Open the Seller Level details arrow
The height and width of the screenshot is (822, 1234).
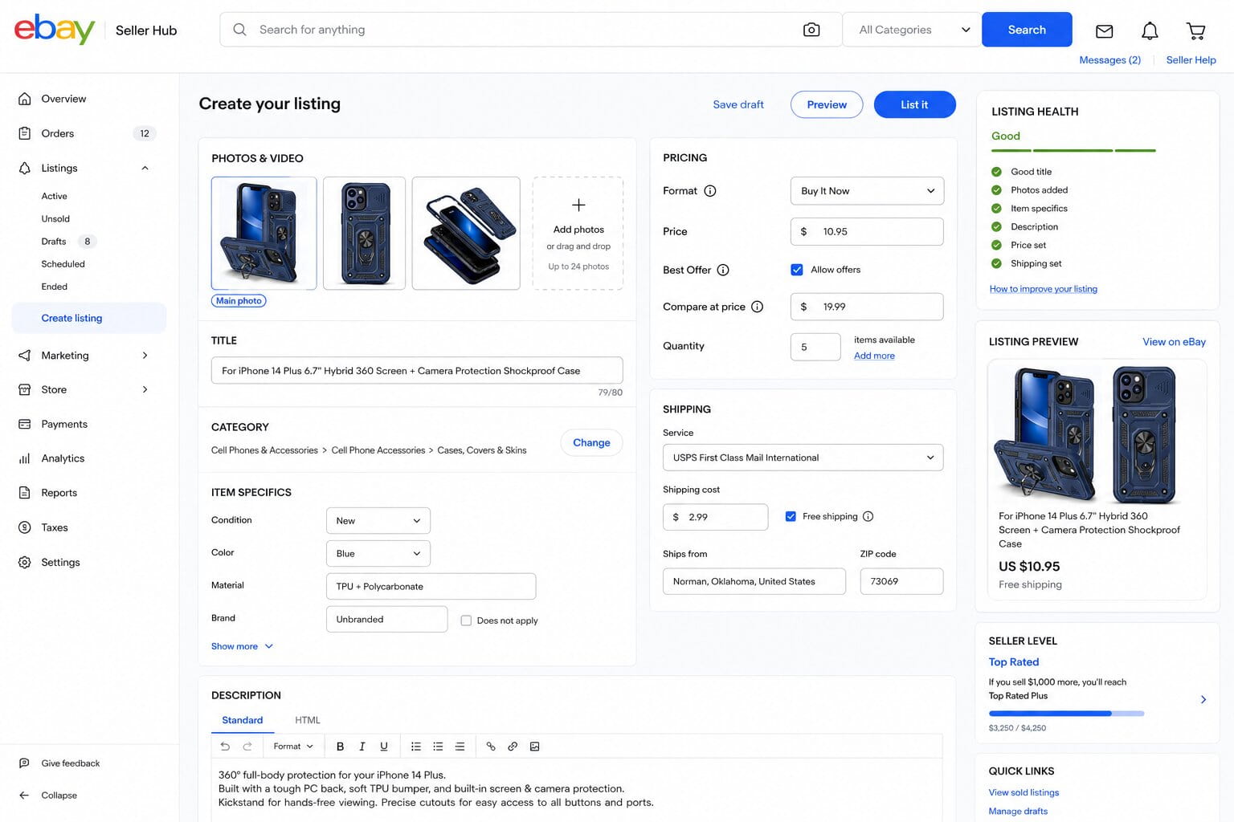[1203, 700]
